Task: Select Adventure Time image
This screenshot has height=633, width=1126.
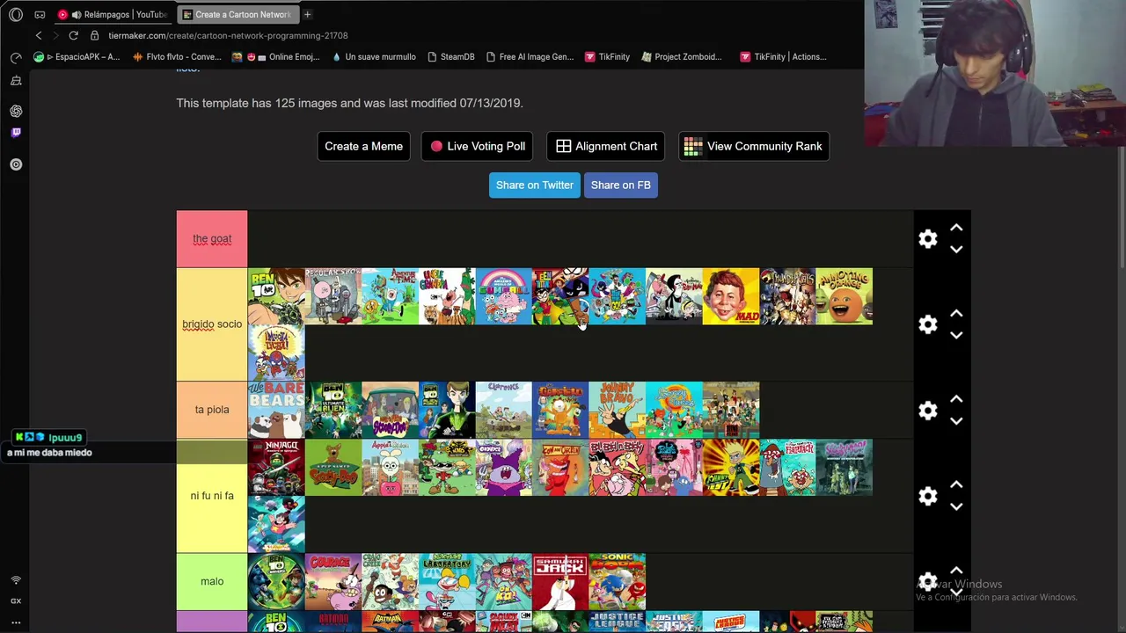Action: click(x=390, y=296)
